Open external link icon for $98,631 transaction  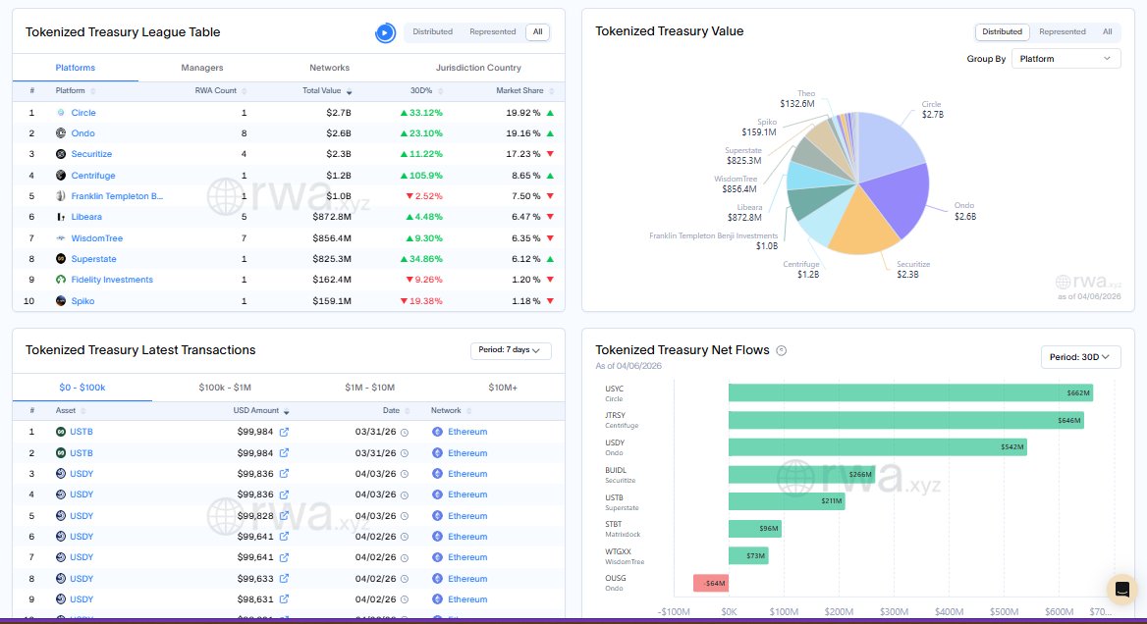coord(285,599)
